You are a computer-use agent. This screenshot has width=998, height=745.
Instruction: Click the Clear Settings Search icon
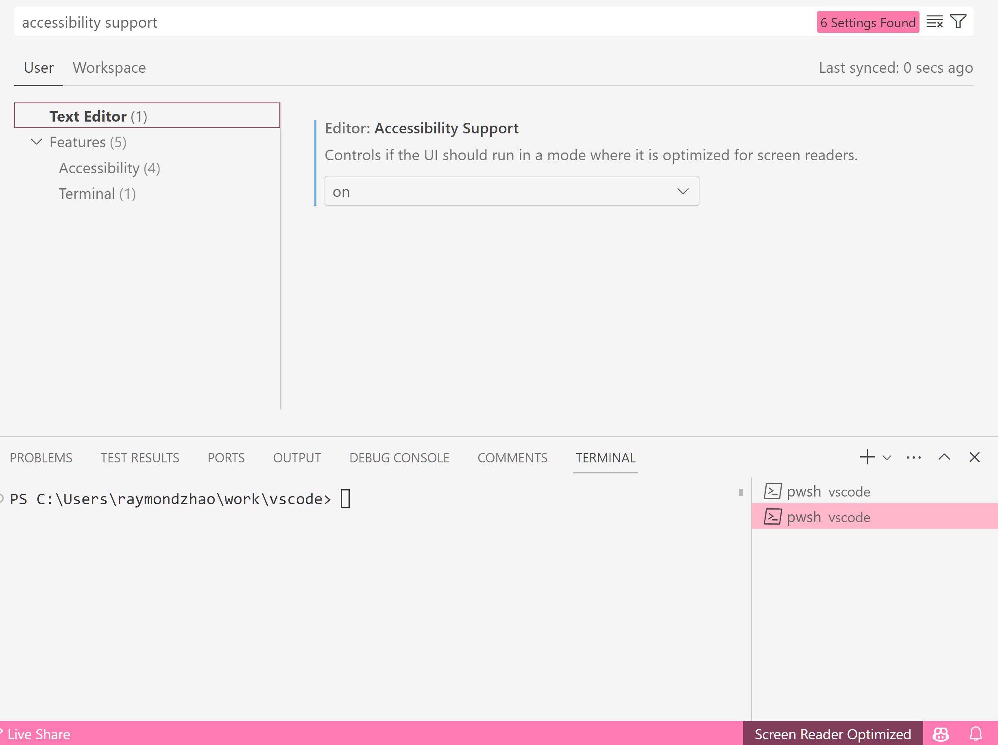point(934,22)
